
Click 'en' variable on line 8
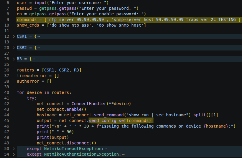click(19, 14)
